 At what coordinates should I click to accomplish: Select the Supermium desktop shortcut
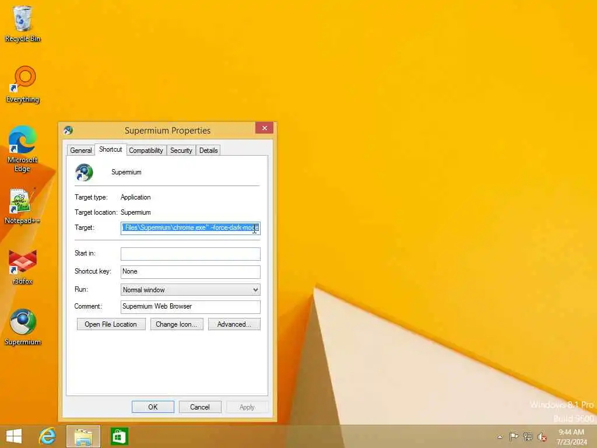pyautogui.click(x=23, y=327)
